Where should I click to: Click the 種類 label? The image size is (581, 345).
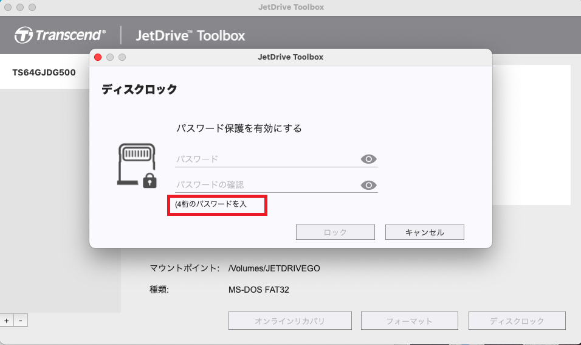point(159,290)
